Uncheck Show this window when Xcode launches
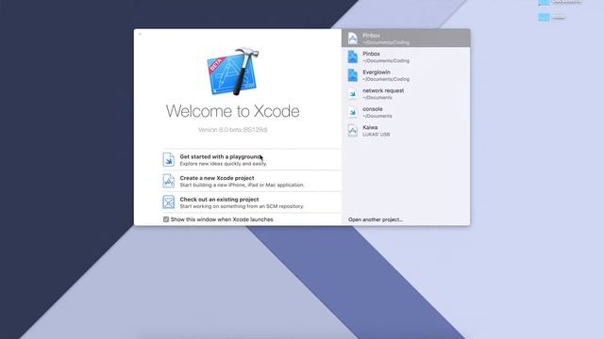Viewport: 604px width, 339px height. [x=166, y=219]
